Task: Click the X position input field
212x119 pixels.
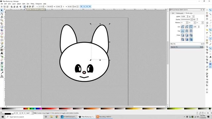Action: (40, 7)
